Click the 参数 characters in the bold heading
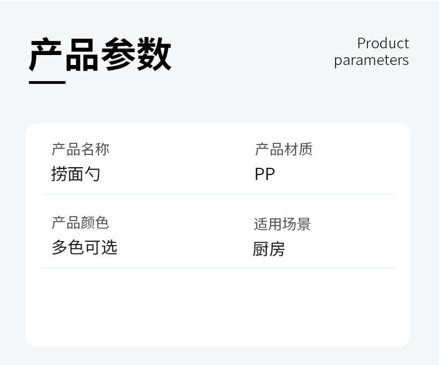This screenshot has height=365, width=439. [136, 54]
